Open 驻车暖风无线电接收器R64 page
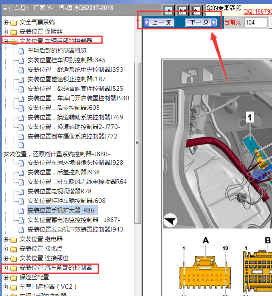Viewport: 272px width, 296px height. click(77, 182)
